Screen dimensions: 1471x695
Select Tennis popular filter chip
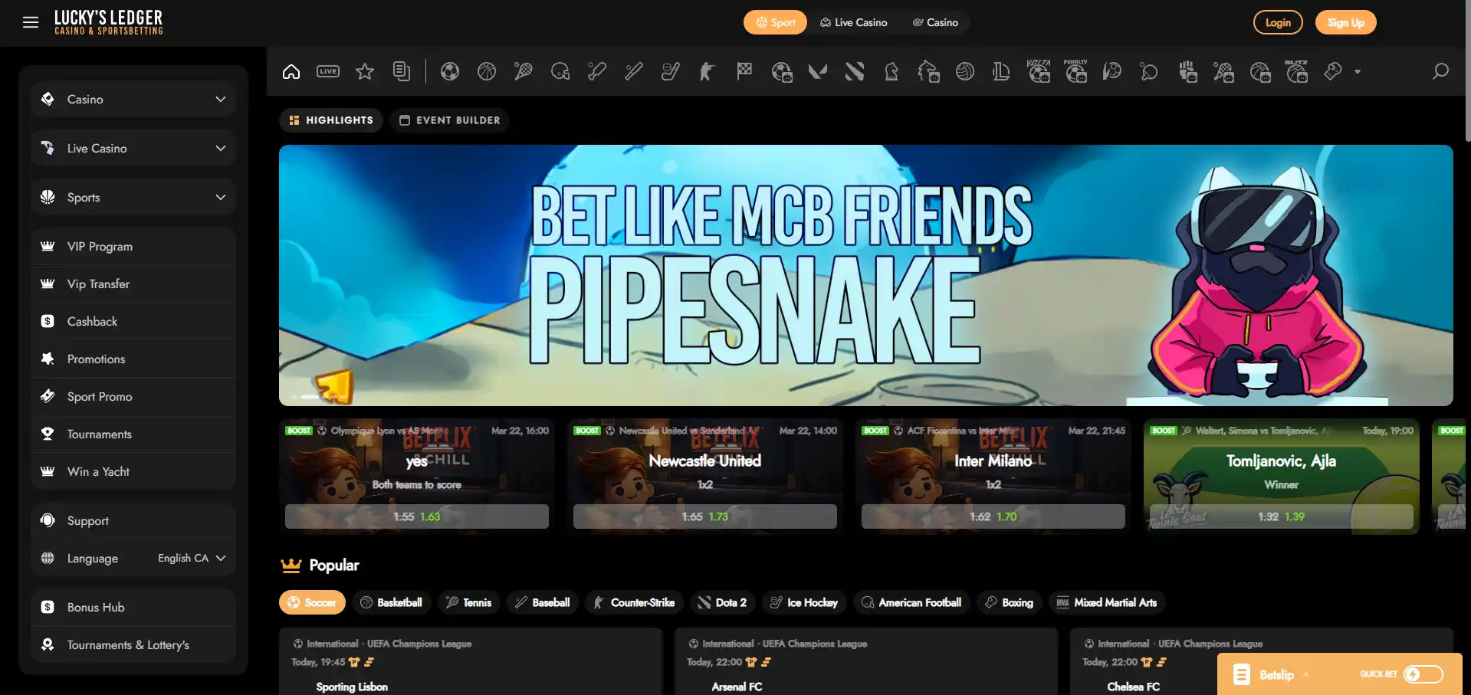pyautogui.click(x=468, y=602)
